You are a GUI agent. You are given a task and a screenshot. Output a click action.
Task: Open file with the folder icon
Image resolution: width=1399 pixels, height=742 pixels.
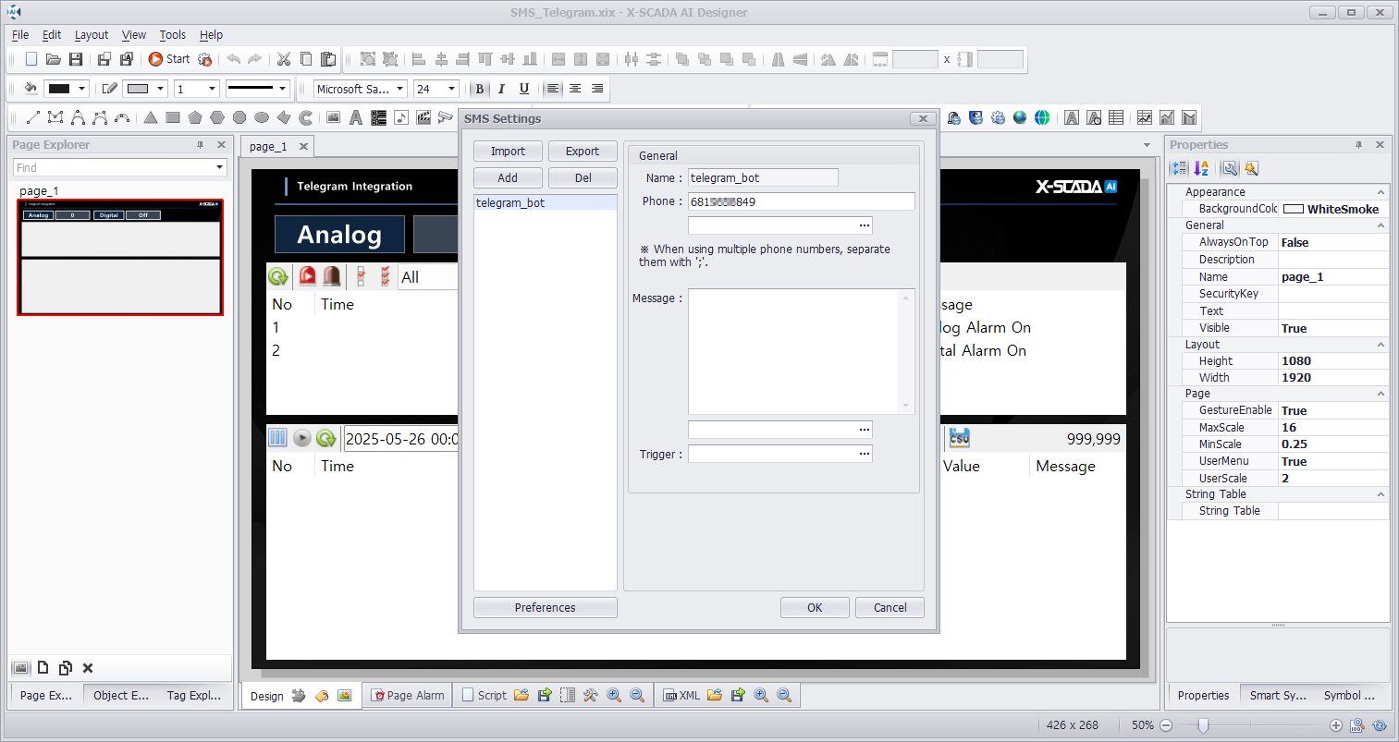(54, 59)
